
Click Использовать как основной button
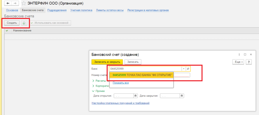pos(50,23)
